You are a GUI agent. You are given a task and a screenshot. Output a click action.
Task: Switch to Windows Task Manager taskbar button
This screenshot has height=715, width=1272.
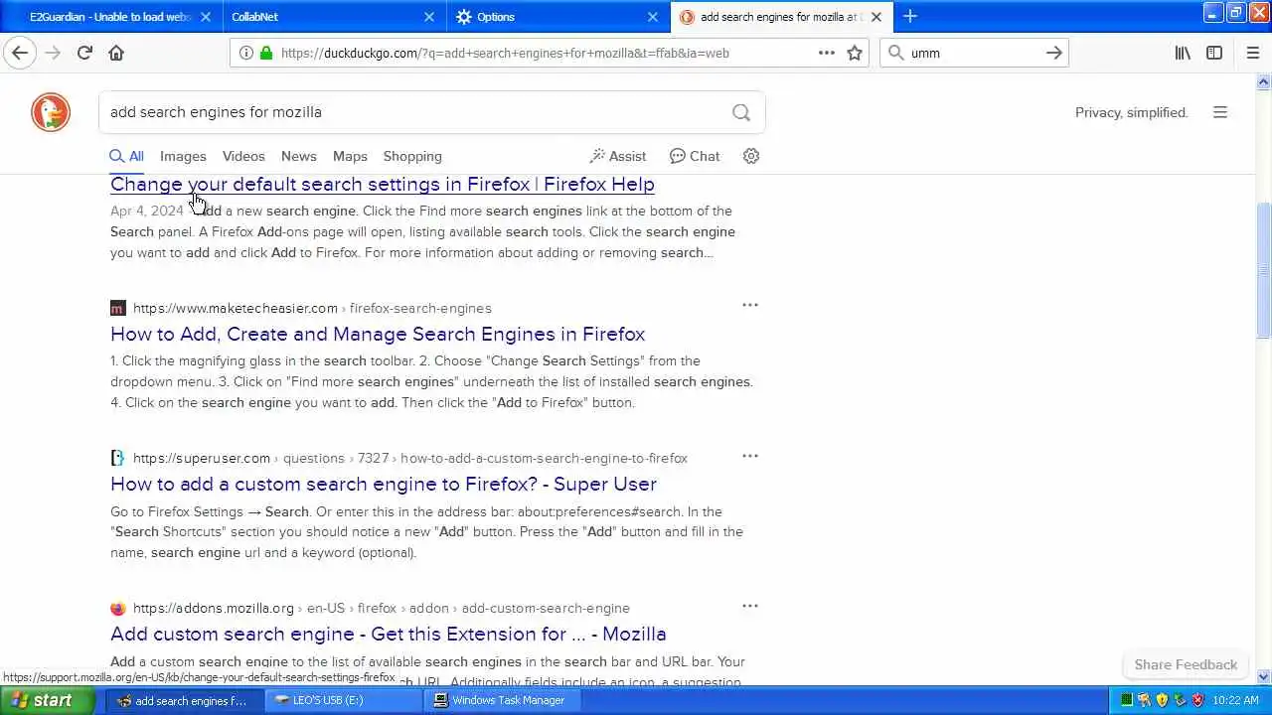(x=503, y=700)
